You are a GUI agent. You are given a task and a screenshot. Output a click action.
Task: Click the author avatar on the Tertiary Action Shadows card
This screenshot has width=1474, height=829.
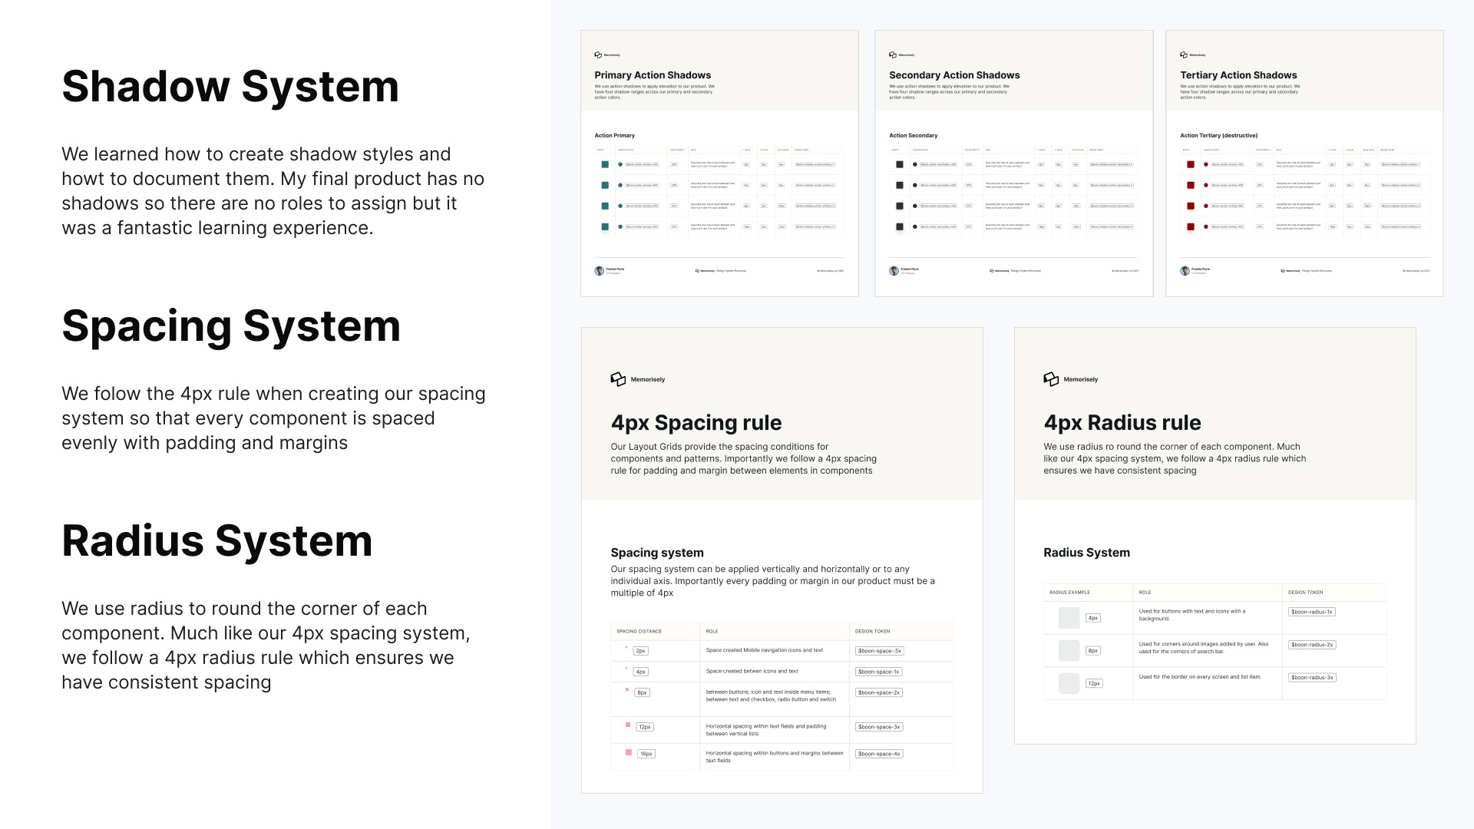click(1185, 270)
